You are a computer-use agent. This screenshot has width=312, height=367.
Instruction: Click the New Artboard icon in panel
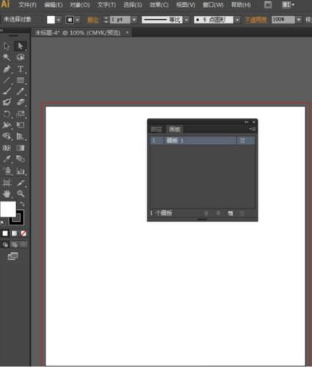tap(231, 214)
